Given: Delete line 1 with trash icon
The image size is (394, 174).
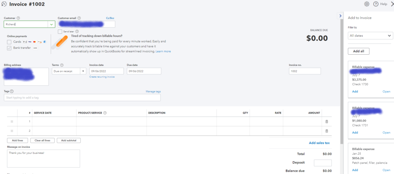Looking at the screenshot, I should pos(327,122).
